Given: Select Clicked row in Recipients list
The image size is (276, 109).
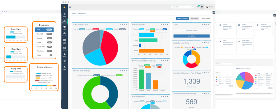Looking at the screenshot, I should point(44,43).
